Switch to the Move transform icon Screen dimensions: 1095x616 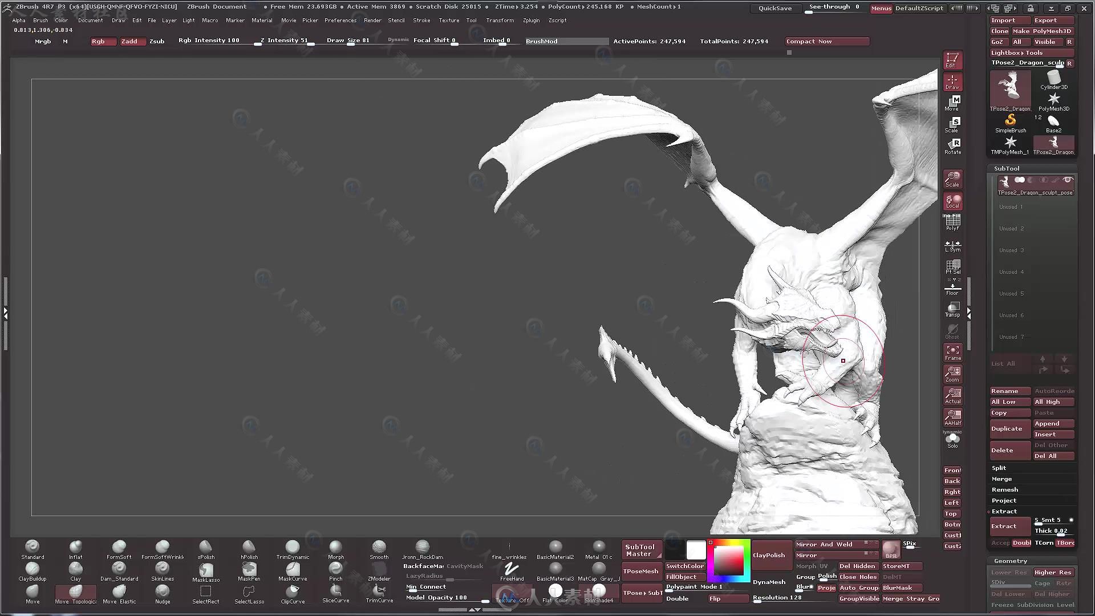(x=952, y=103)
